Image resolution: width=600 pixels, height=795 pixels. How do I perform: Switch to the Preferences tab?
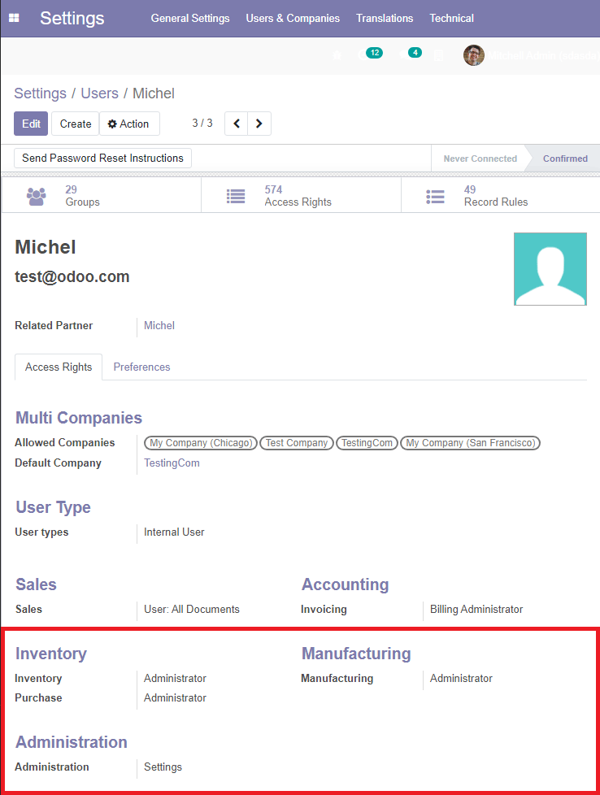click(141, 367)
